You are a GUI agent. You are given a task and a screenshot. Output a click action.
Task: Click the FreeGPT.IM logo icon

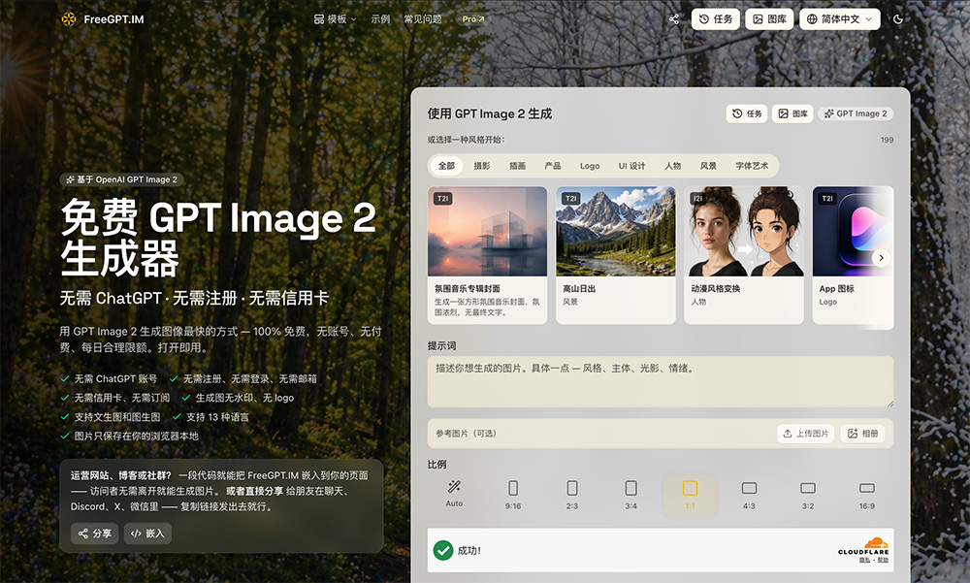(69, 19)
